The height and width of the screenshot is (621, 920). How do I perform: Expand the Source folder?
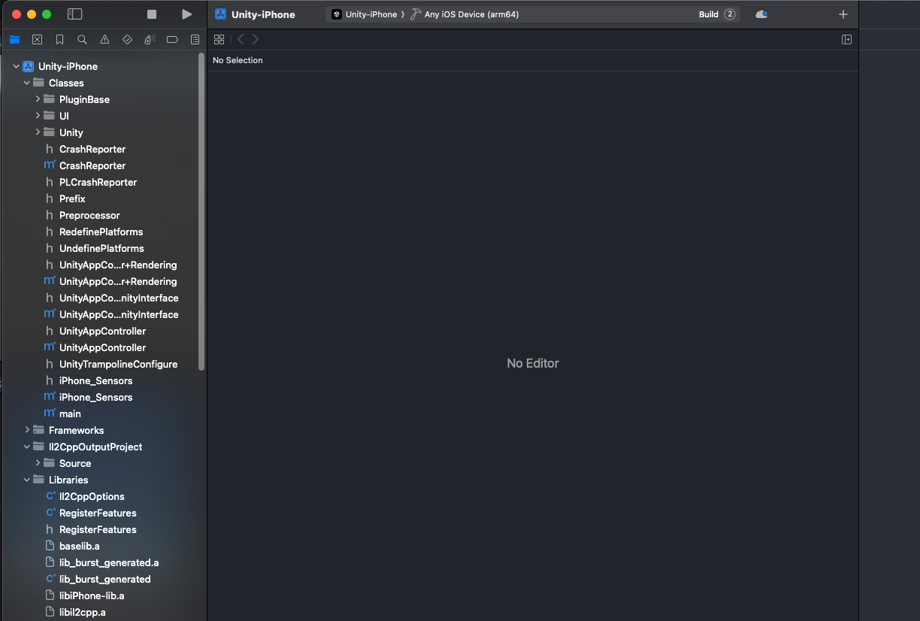[38, 463]
